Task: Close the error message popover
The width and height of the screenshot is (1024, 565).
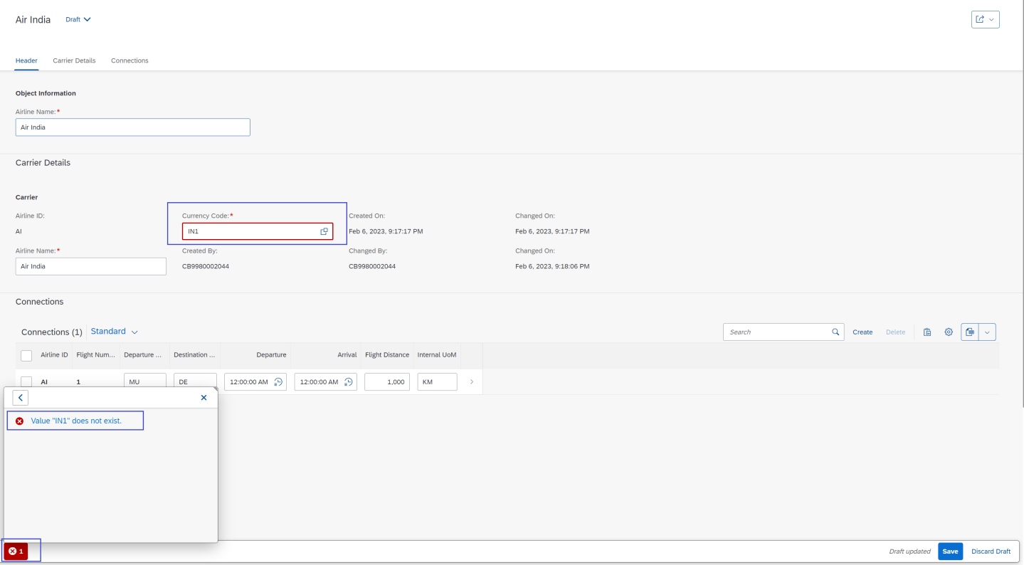Action: (204, 398)
